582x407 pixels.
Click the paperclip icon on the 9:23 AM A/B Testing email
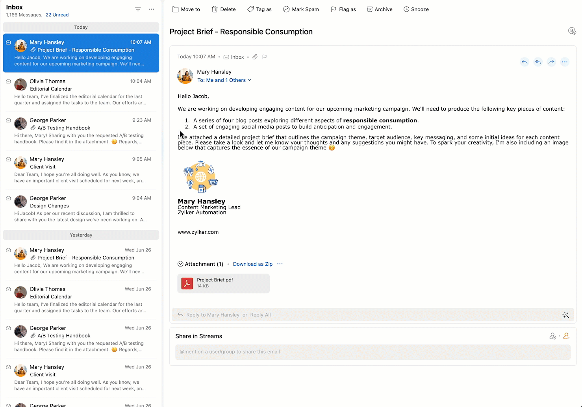[33, 128]
